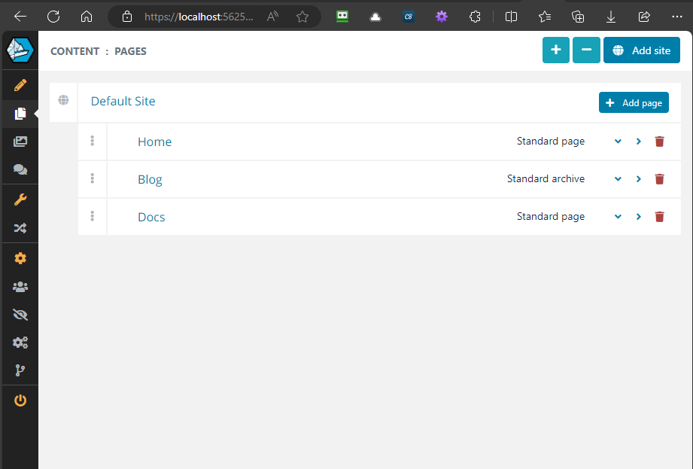The height and width of the screenshot is (469, 693).
Task: Open the Aliases shuffle icon
Action: 20,227
